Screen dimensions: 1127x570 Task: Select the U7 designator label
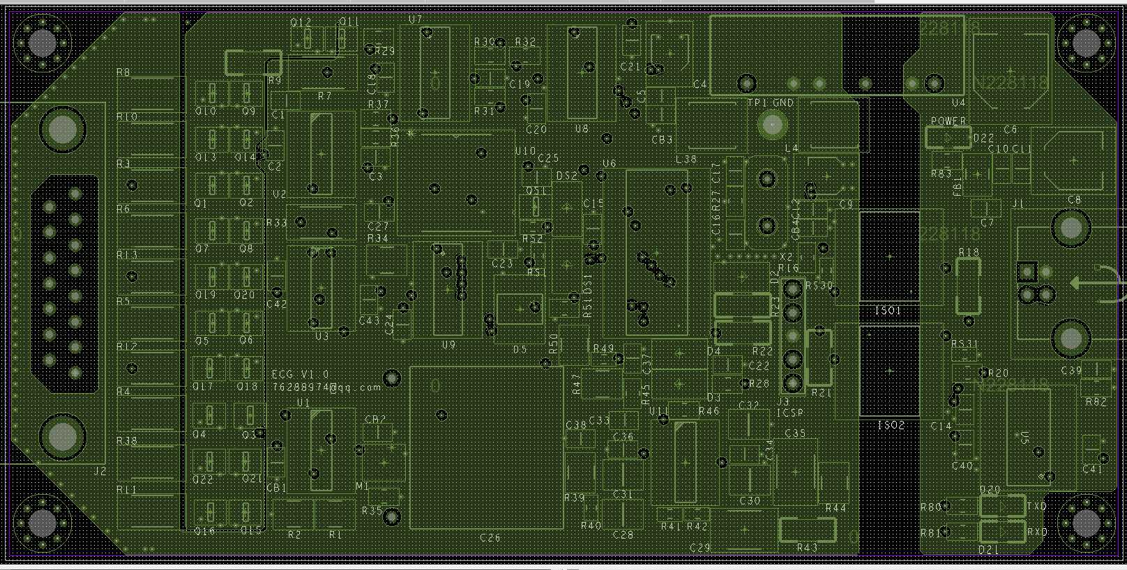pyautogui.click(x=416, y=20)
